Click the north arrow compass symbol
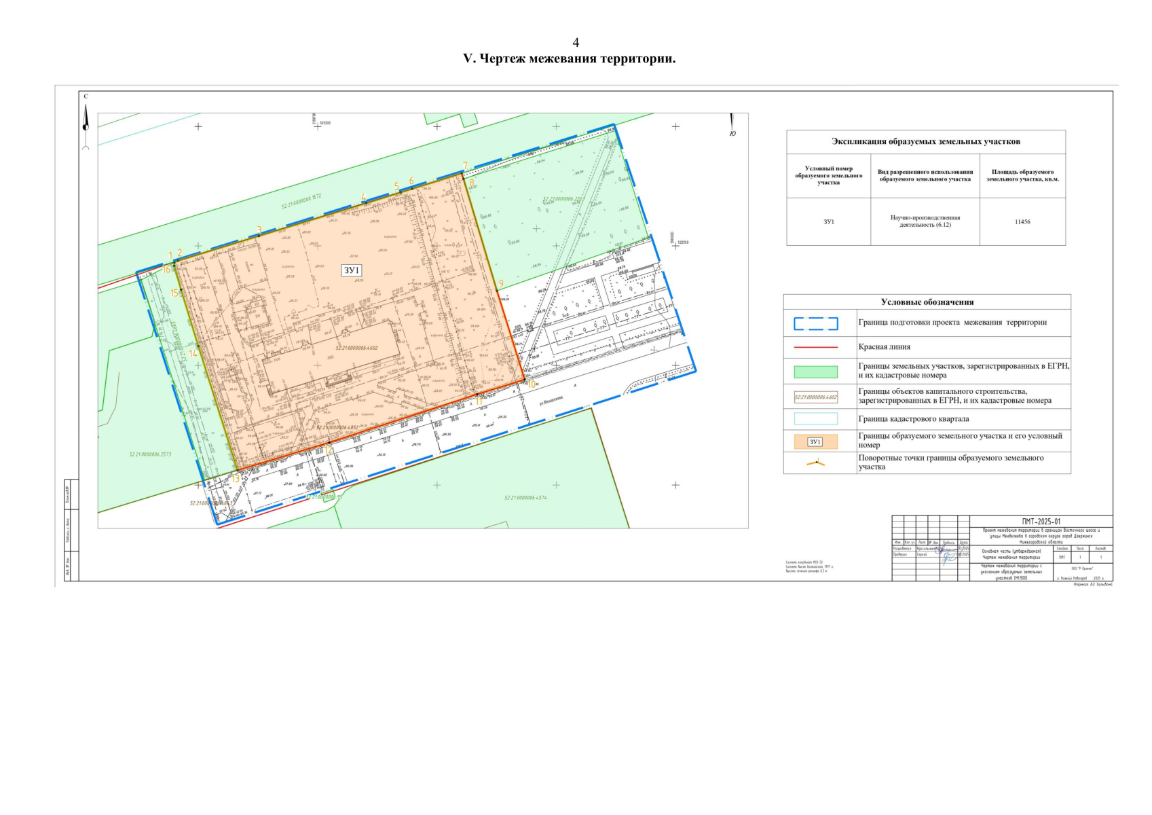The width and height of the screenshot is (1152, 815). click(86, 121)
